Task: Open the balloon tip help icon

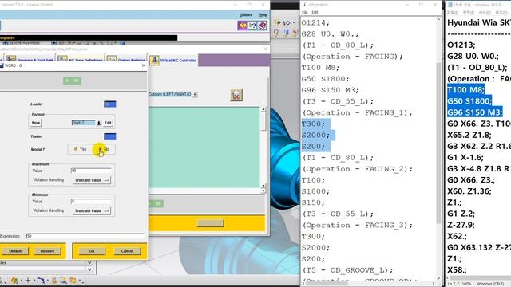Action: click(x=242, y=26)
